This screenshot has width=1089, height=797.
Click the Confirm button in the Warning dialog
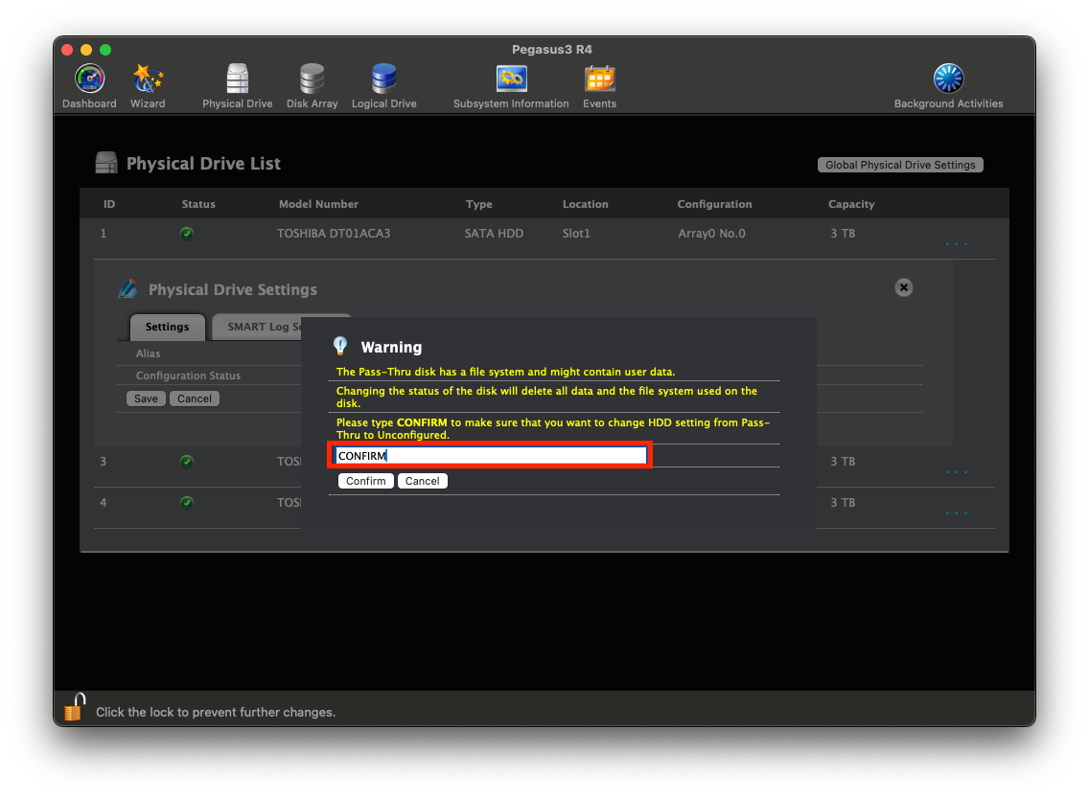point(366,481)
